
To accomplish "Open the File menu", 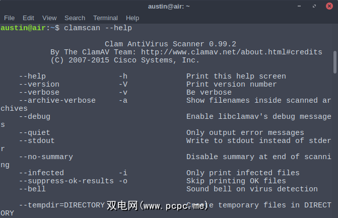I will point(9,18).
